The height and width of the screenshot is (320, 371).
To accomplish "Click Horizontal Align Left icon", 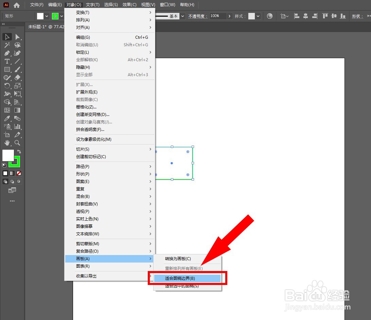I will click(x=297, y=16).
